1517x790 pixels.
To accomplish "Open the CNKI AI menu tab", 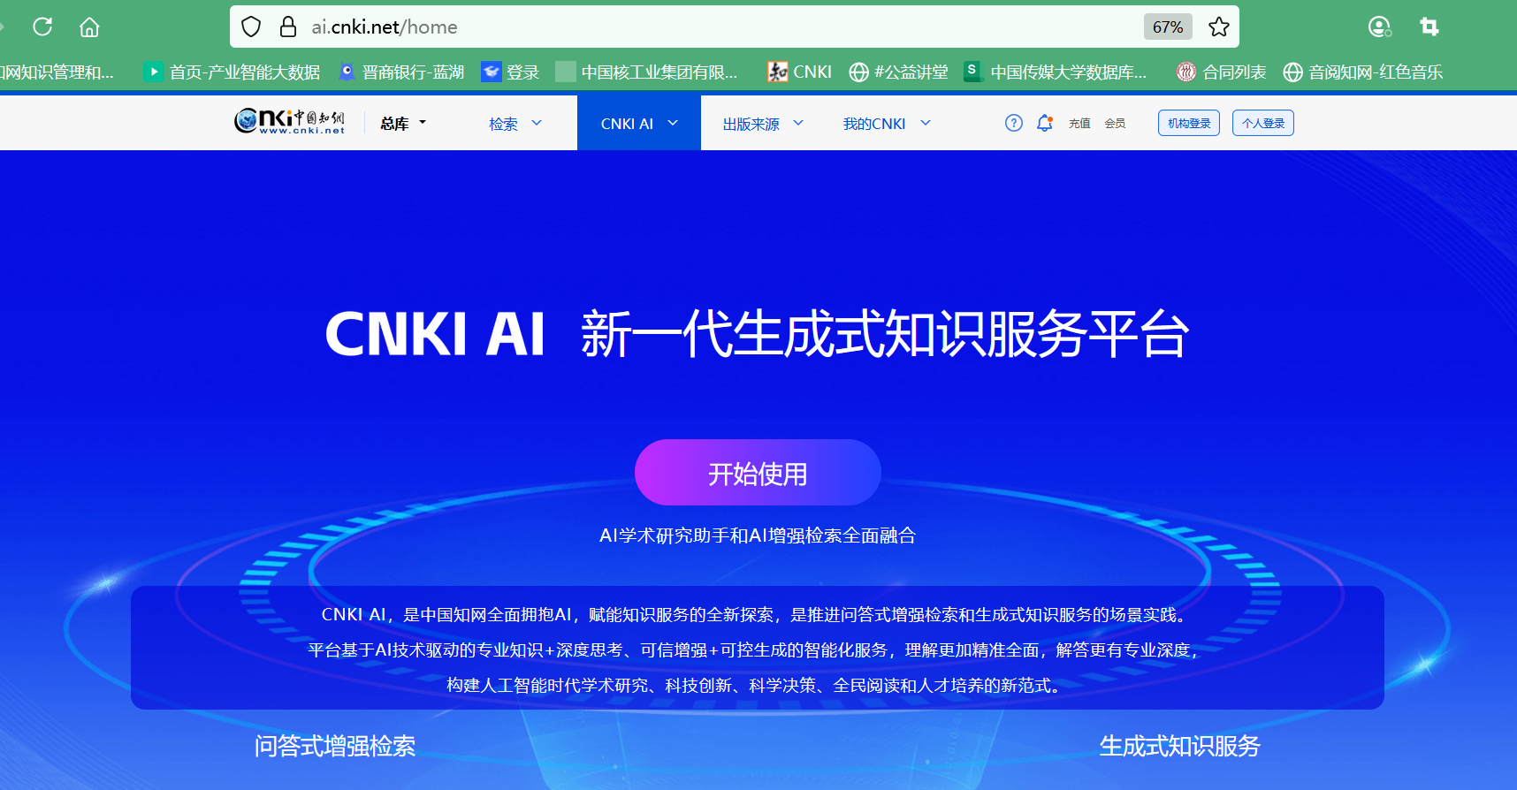I will point(639,123).
